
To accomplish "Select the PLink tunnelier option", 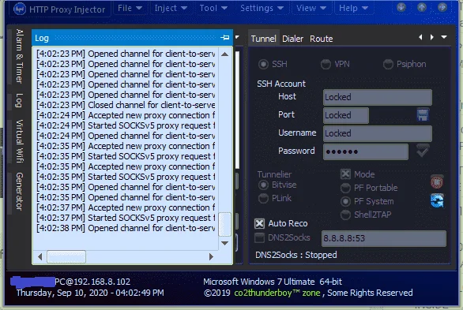I will [263, 198].
